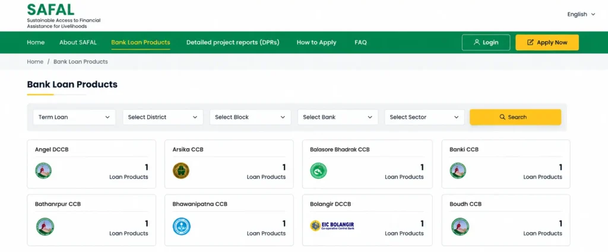The image size is (608, 252).
Task: Click the Bhawanipatna CCB bank logo
Action: (182, 227)
